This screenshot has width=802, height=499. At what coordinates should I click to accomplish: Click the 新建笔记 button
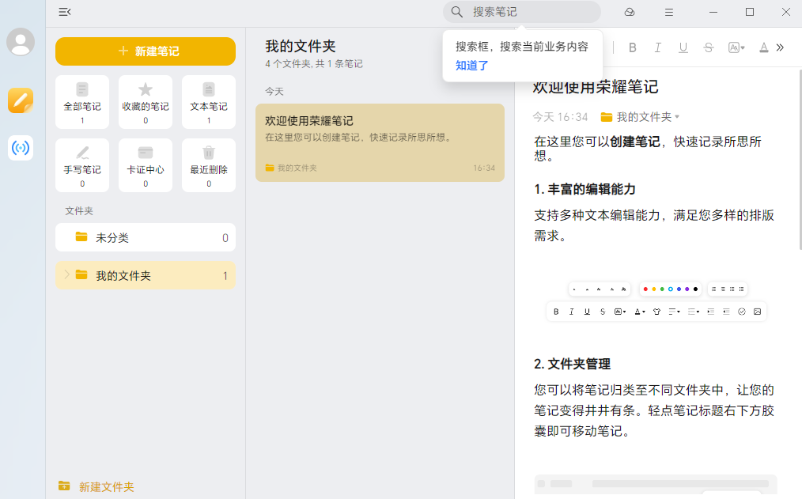coord(146,51)
